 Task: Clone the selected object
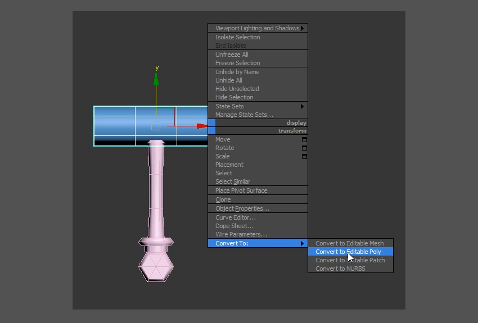(x=223, y=199)
